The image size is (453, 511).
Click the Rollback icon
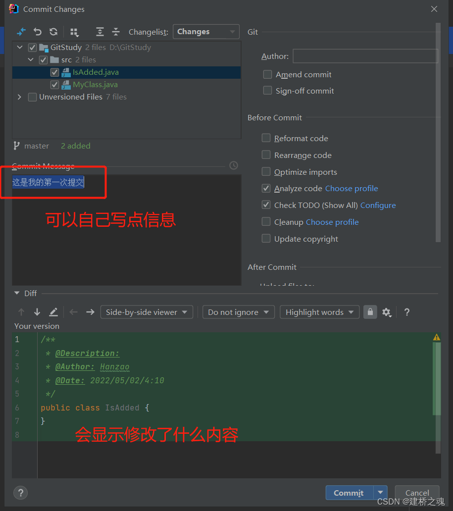[x=38, y=32]
